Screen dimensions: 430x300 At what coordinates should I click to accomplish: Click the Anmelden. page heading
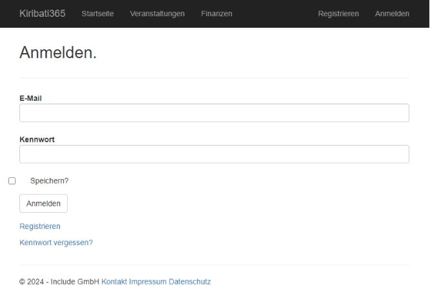58,53
